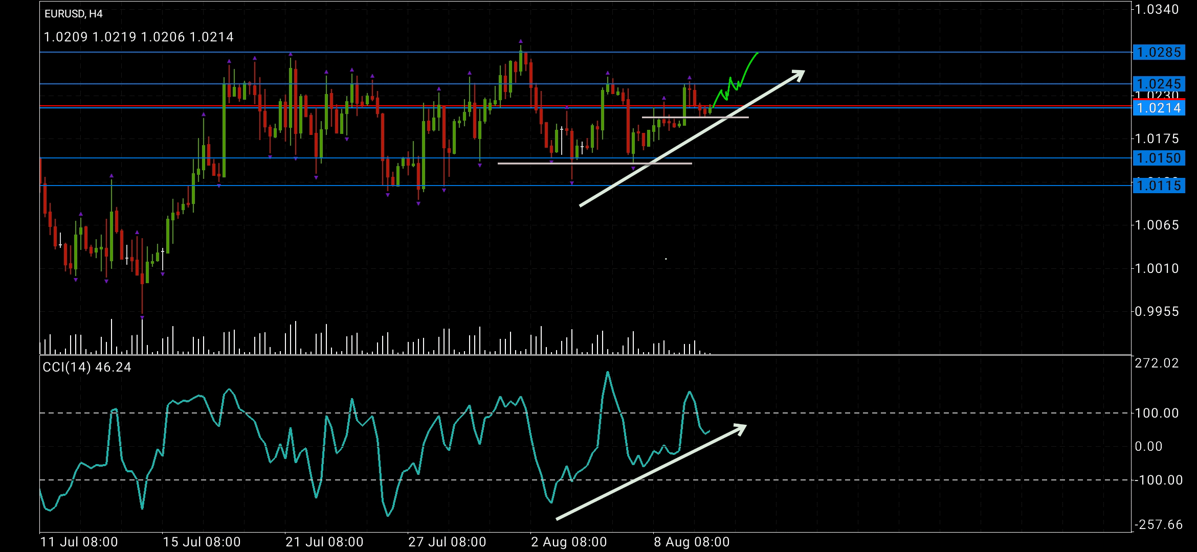Click the 2 Aug 08:00 time label
This screenshot has height=552, width=1197.
tap(569, 542)
